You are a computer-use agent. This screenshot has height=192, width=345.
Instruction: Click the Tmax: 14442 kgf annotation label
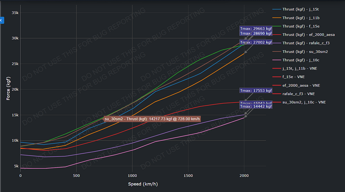coord(256,107)
